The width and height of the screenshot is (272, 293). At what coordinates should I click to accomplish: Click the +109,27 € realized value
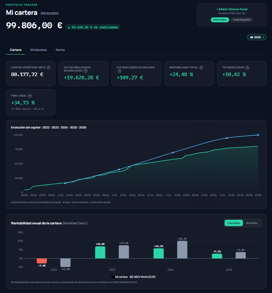click(x=130, y=77)
